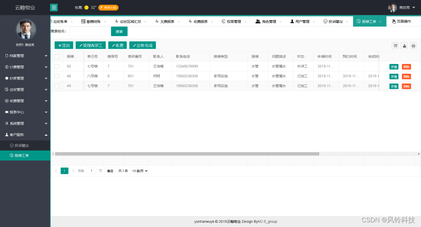The width and height of the screenshot is (421, 227).
Task: Switch to the 权限管理 tab
Action: pos(231,21)
